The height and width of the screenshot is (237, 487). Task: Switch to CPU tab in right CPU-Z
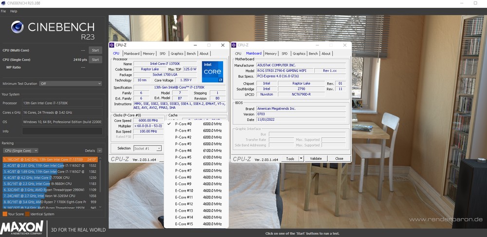coord(238,54)
